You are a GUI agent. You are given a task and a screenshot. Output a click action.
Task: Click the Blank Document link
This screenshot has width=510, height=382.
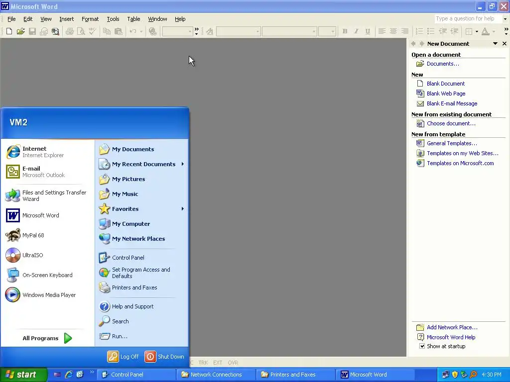446,84
